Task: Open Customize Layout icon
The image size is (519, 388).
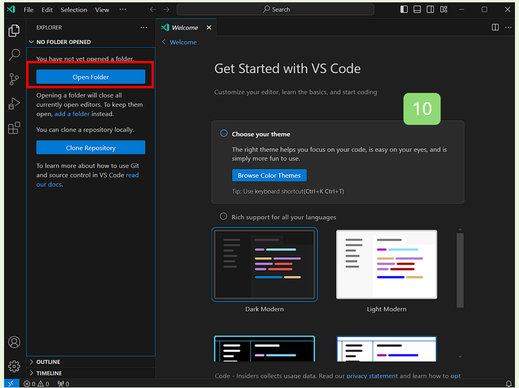Action: 444,9
